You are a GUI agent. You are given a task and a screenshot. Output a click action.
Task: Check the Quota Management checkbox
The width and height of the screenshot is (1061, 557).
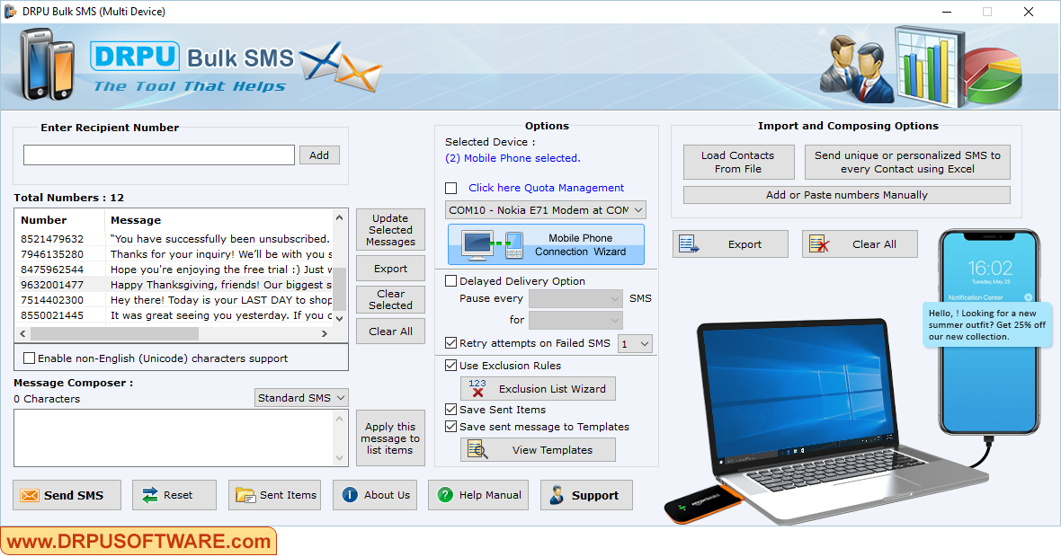451,188
